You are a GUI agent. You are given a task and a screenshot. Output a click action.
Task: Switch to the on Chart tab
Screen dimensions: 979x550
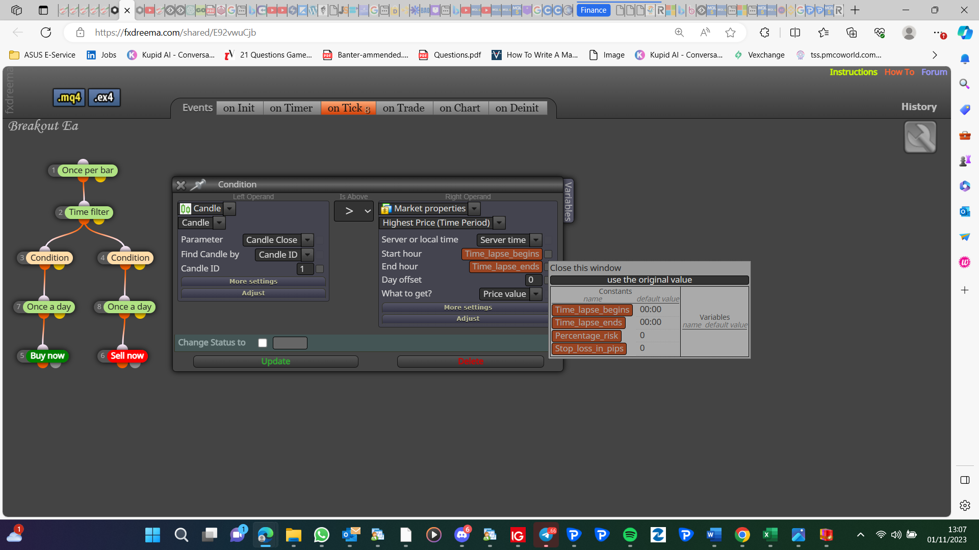[x=460, y=108]
